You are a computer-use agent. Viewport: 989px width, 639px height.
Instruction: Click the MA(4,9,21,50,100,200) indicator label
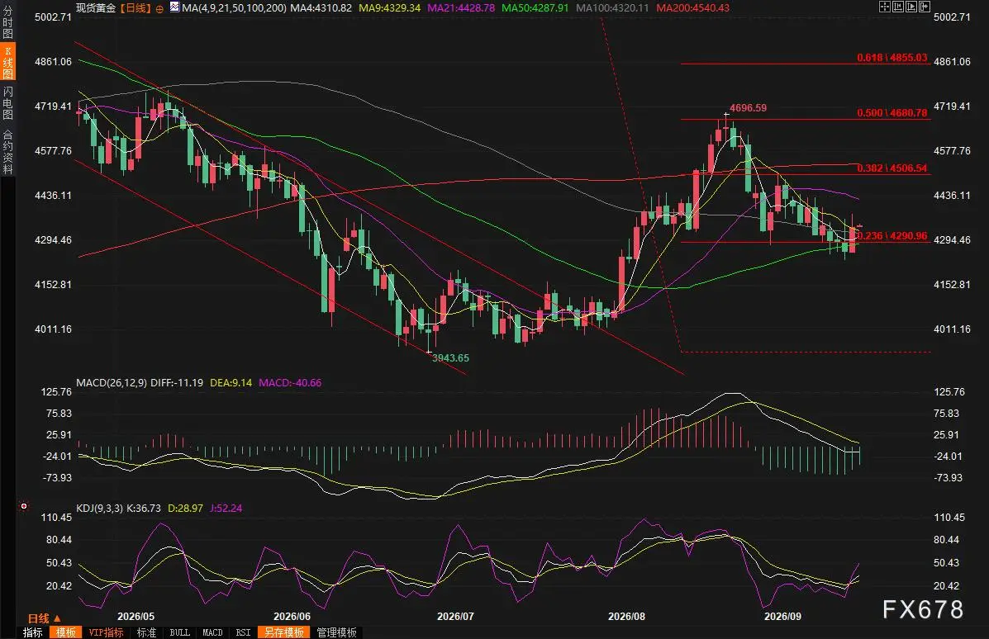click(234, 7)
